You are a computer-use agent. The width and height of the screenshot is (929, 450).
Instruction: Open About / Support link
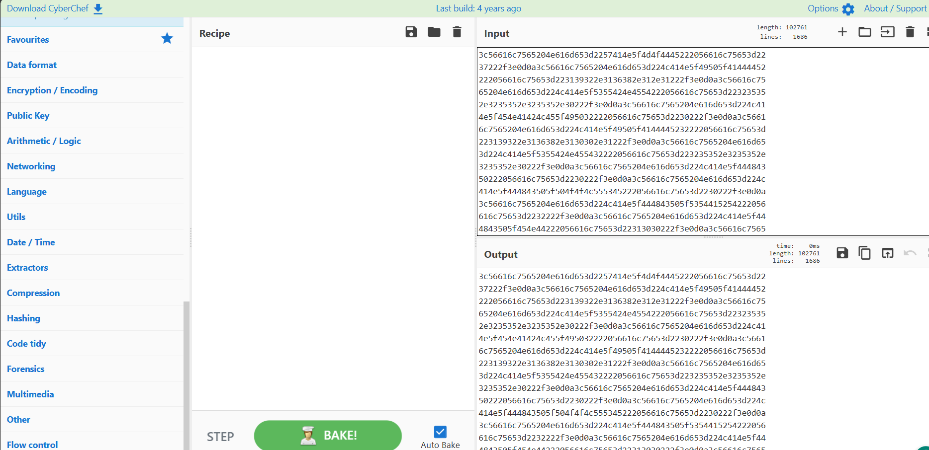coord(895,8)
